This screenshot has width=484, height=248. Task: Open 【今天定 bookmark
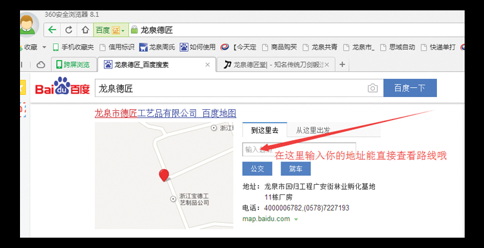click(239, 47)
